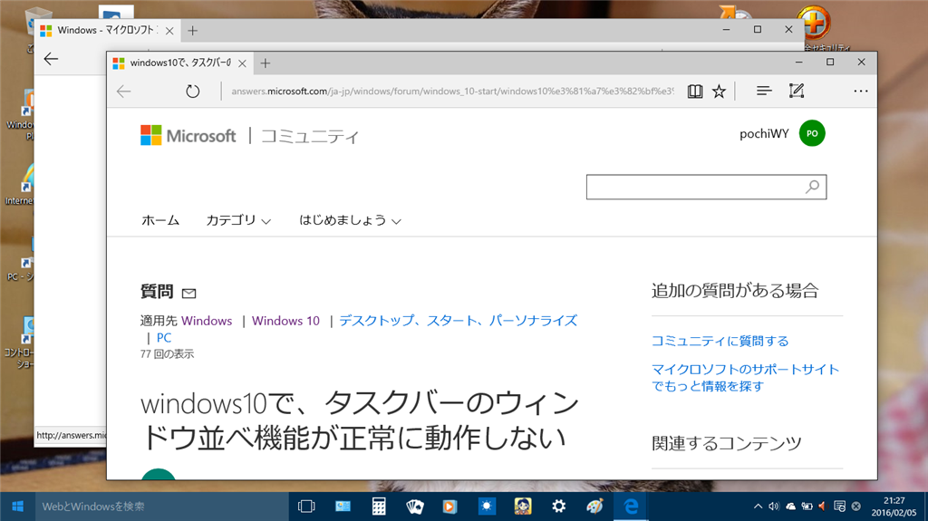
Task: Click the Edge address bar
Action: tap(452, 92)
